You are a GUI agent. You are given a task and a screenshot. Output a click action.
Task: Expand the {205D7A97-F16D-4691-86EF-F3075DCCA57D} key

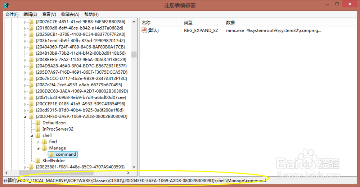[25, 73]
